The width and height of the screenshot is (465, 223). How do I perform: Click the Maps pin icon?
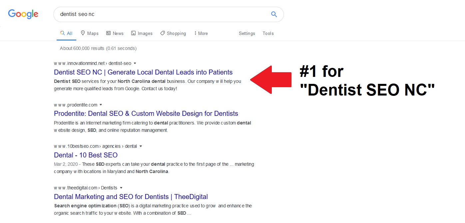tap(83, 33)
